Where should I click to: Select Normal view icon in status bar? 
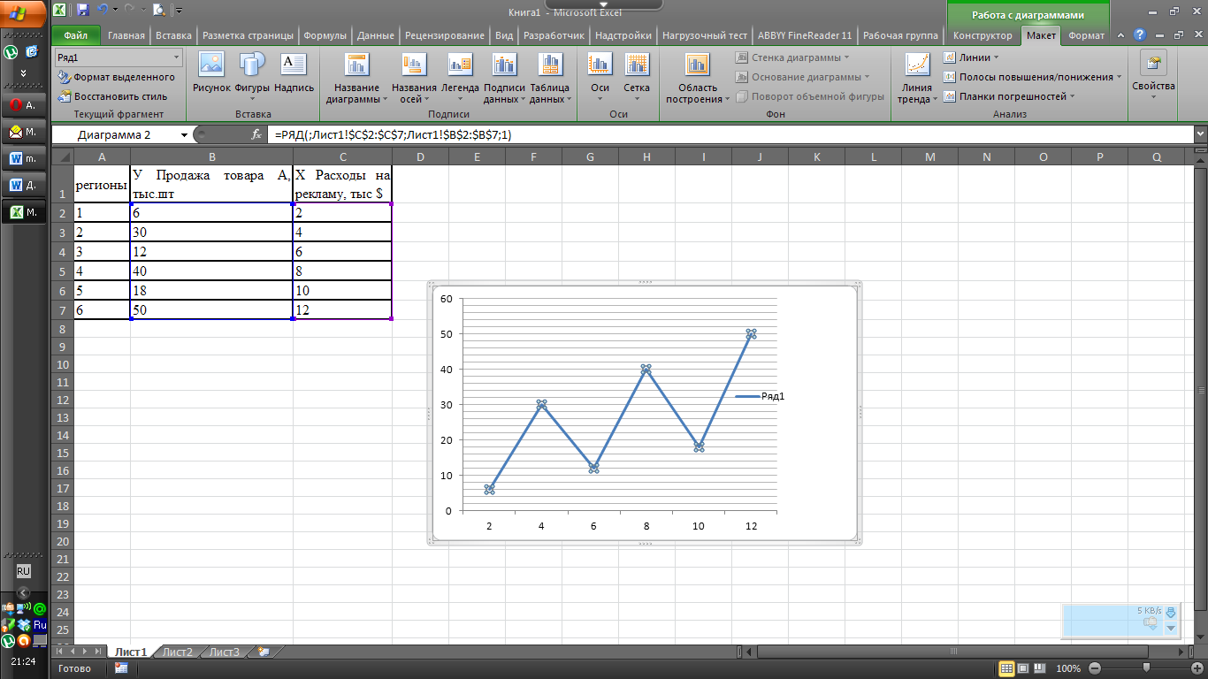[x=1006, y=668]
